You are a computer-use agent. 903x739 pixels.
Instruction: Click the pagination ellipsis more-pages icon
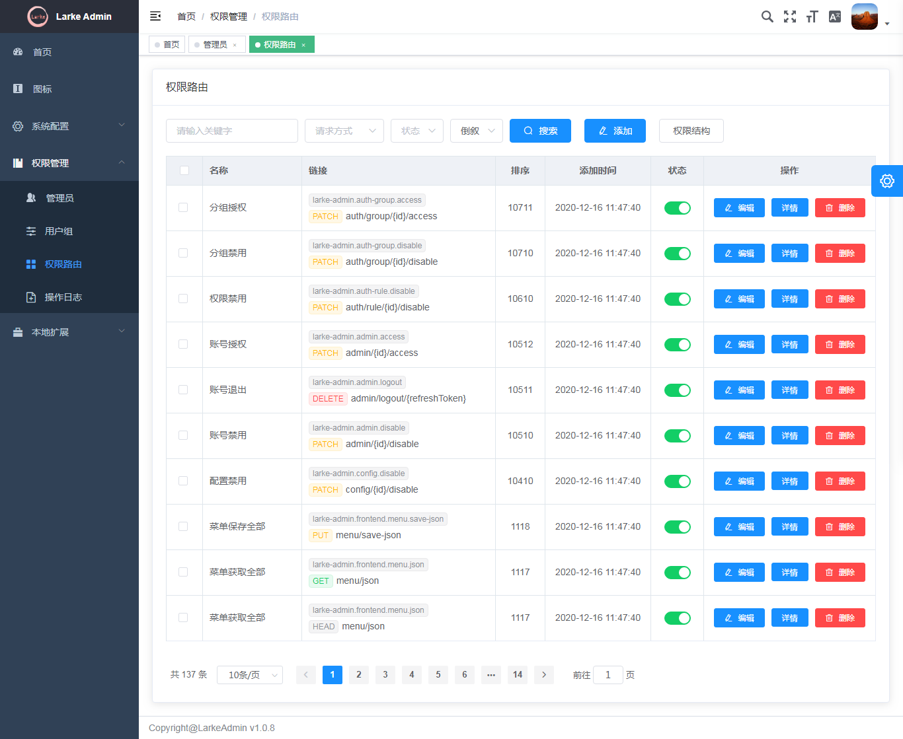point(491,674)
